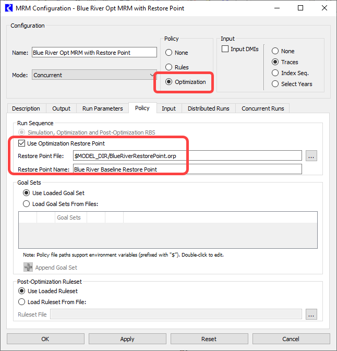Click the Append Goal Set plus icon
Viewport: 337px width, 351px height.
coord(28,268)
